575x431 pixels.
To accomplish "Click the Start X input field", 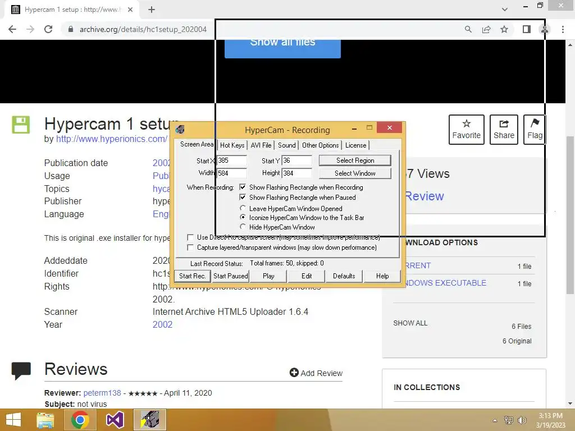I will (x=232, y=161).
